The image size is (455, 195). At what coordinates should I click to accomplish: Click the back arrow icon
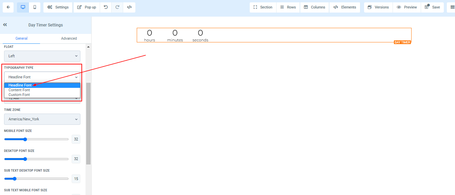point(8,7)
